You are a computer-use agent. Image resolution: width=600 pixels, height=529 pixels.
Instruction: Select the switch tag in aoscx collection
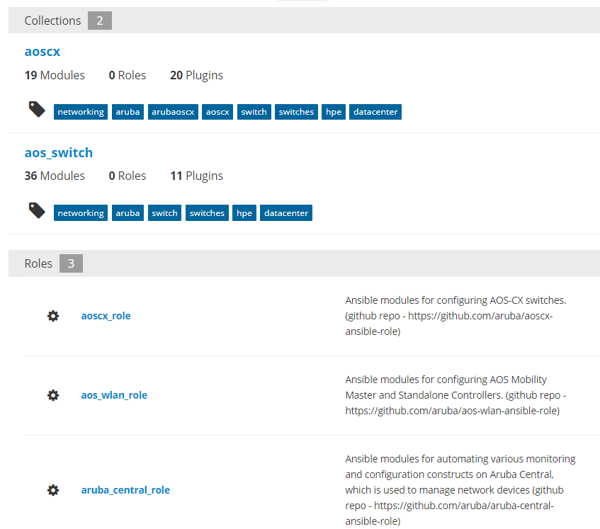click(x=254, y=112)
